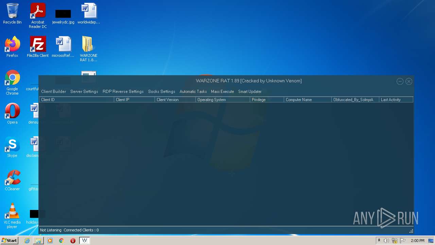Minimize the WARZONE RAT window
The image size is (435, 245).
(400, 81)
